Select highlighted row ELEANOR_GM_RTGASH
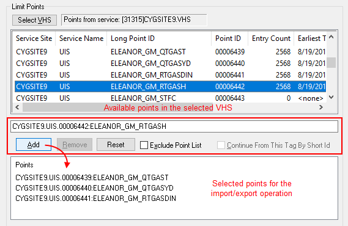The image size is (348, 226). (170, 86)
